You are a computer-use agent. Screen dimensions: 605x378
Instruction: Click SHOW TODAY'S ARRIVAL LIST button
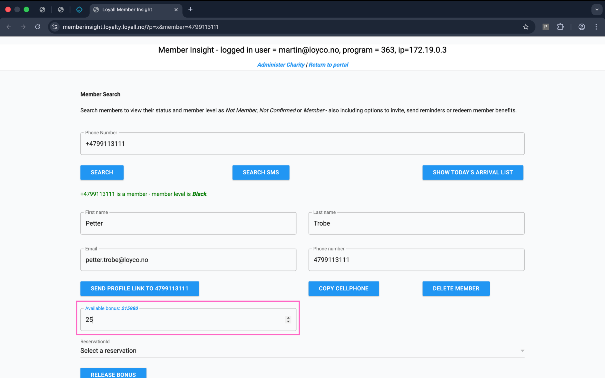tap(473, 172)
